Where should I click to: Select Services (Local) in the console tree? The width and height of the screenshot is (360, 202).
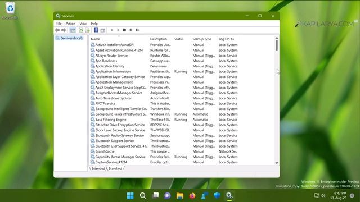69,38
